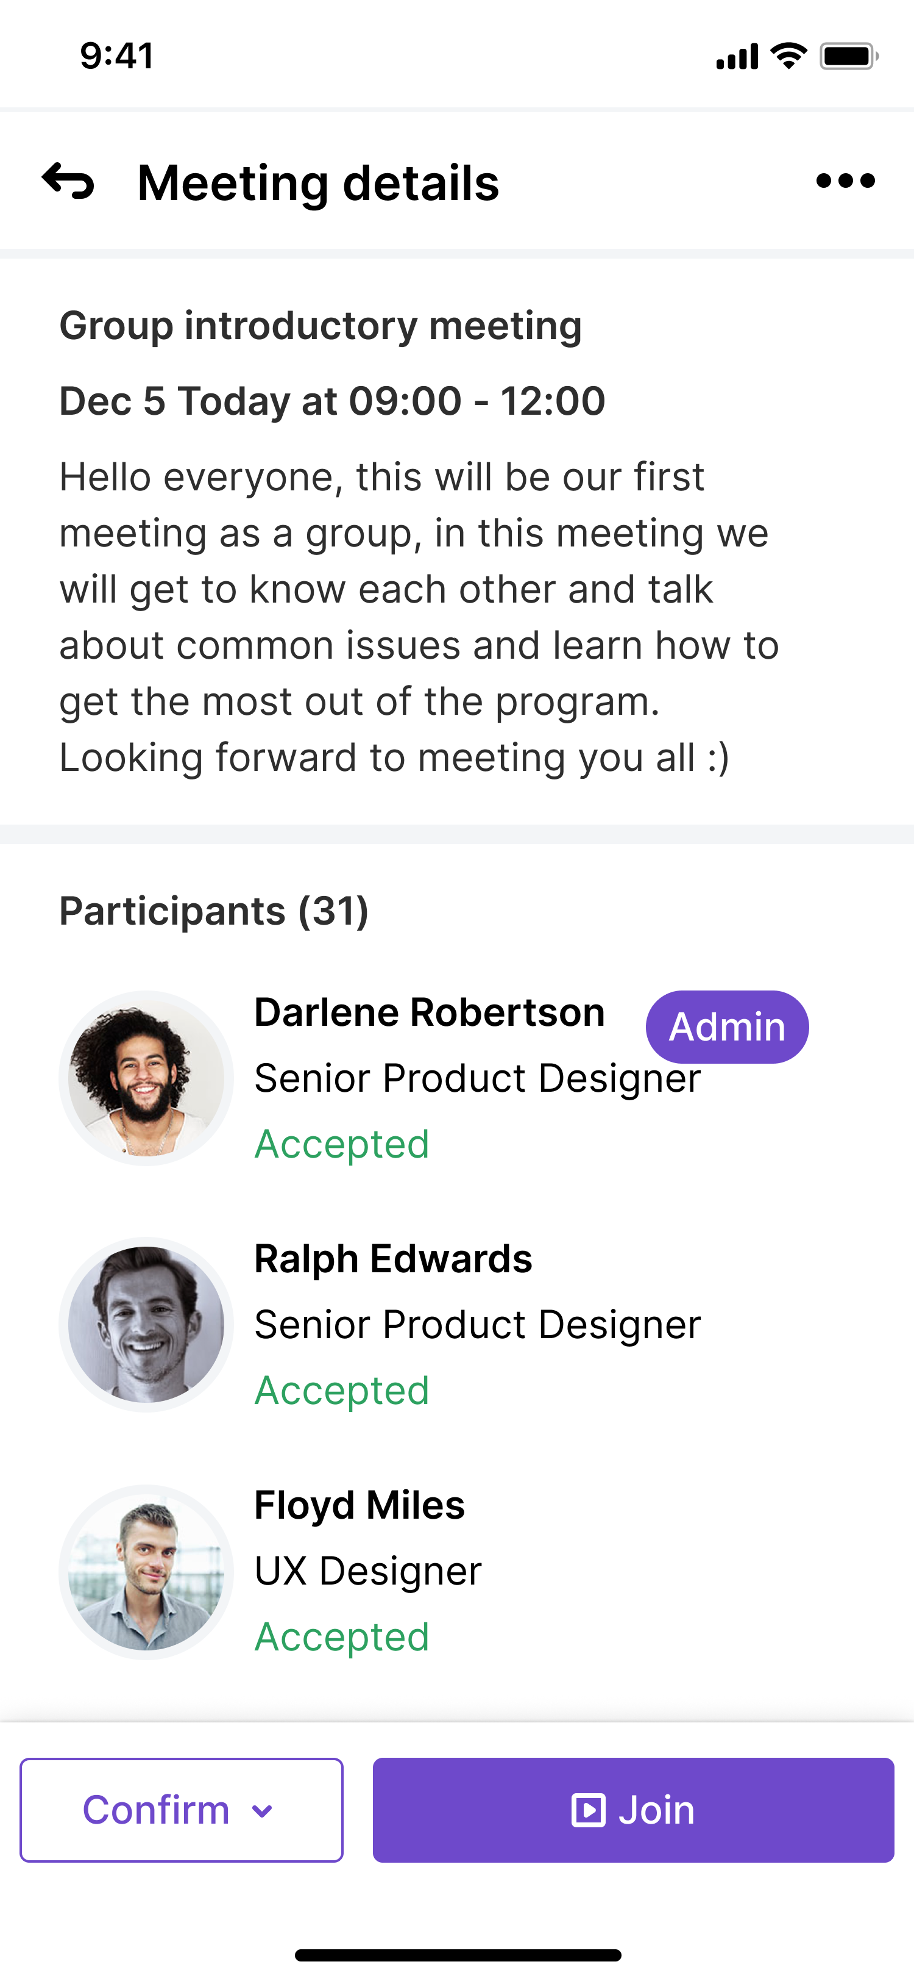The height and width of the screenshot is (1981, 914).
Task: Tap the battery icon in status bar
Action: pos(849,56)
